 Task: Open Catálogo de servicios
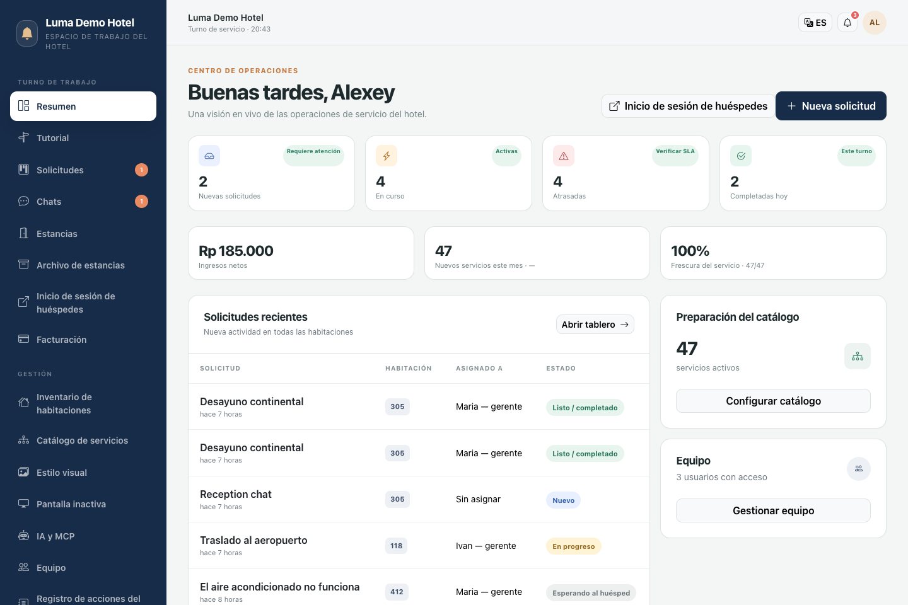click(83, 441)
